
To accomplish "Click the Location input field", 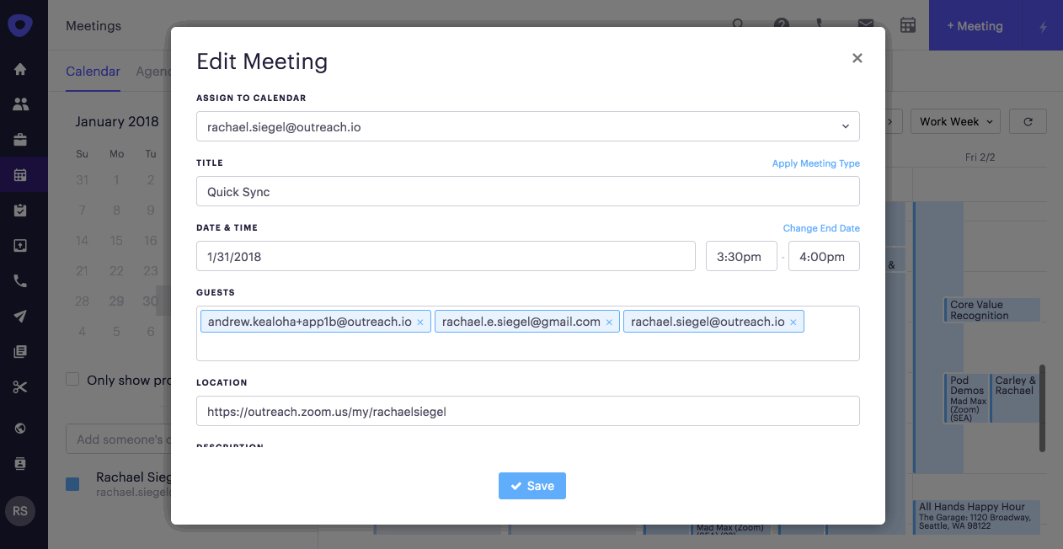I will [527, 411].
